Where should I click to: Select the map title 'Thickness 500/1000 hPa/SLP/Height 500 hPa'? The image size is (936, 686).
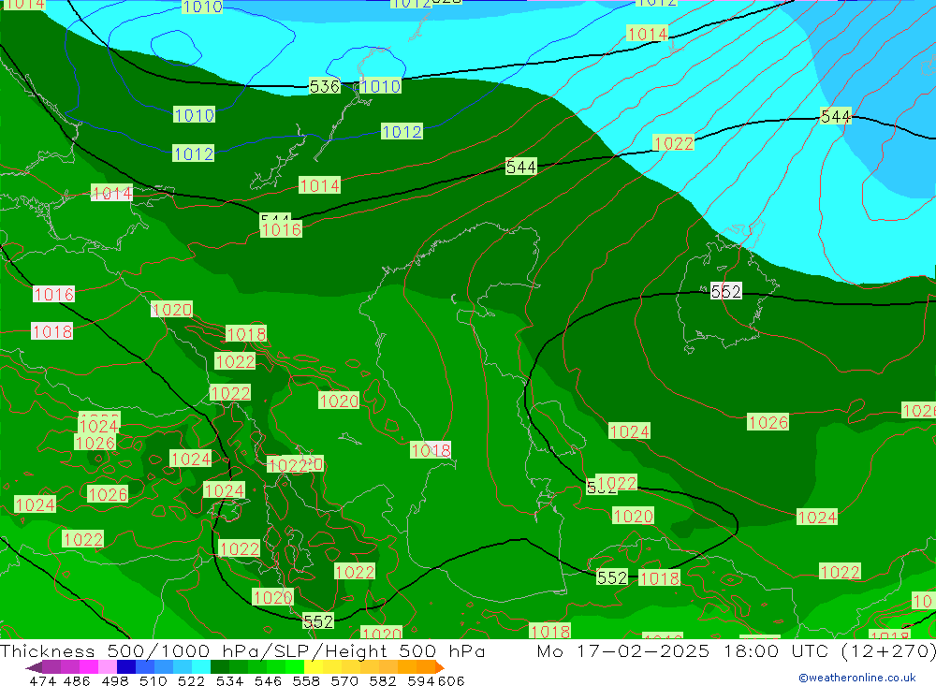[x=242, y=650]
